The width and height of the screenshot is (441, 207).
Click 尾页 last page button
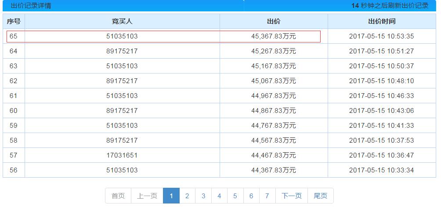pyautogui.click(x=320, y=196)
